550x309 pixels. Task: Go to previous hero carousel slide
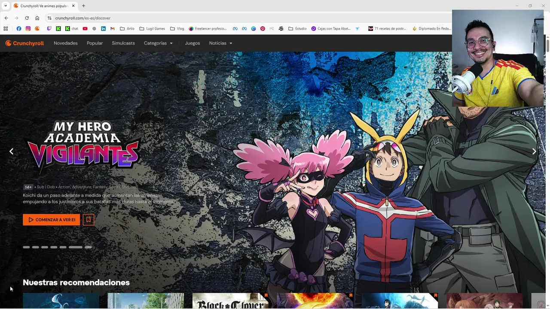[x=12, y=151]
